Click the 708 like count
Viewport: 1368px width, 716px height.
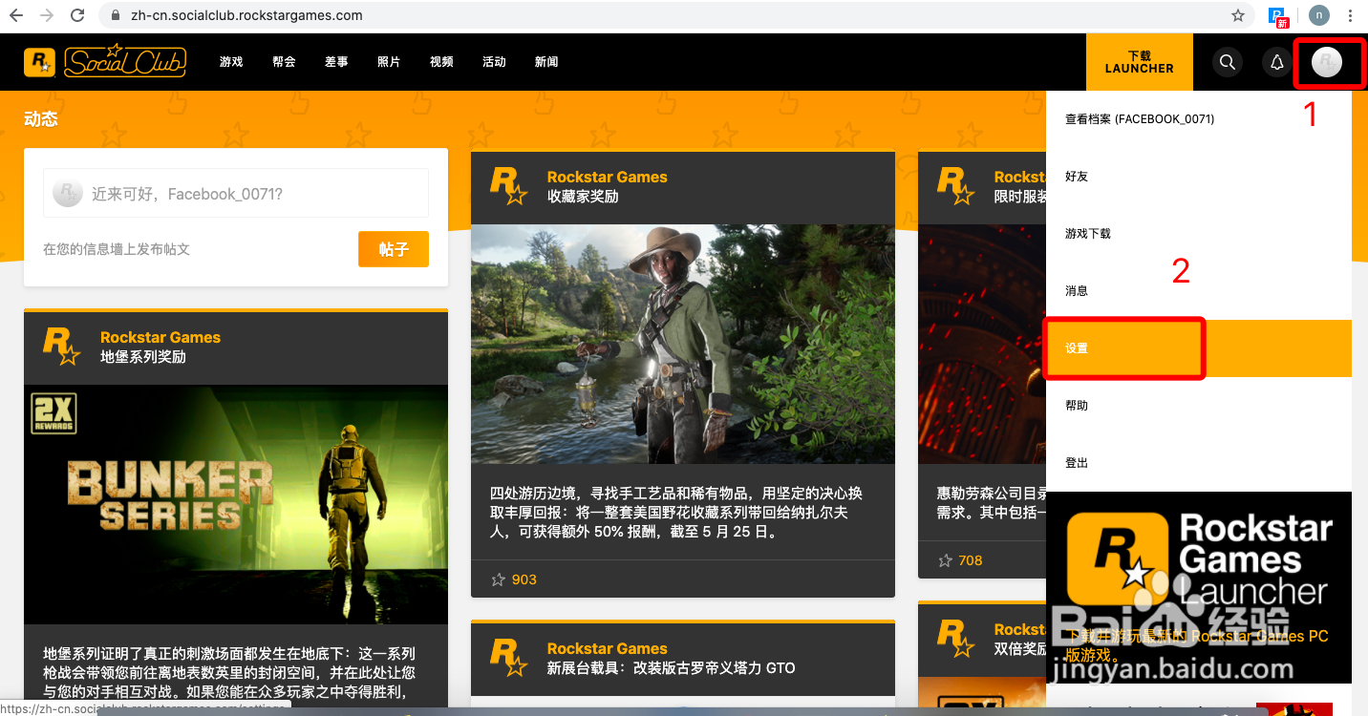[x=971, y=560]
